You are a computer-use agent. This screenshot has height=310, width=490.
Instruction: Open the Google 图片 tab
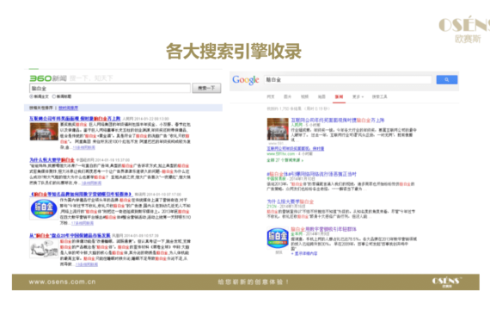[287, 96]
